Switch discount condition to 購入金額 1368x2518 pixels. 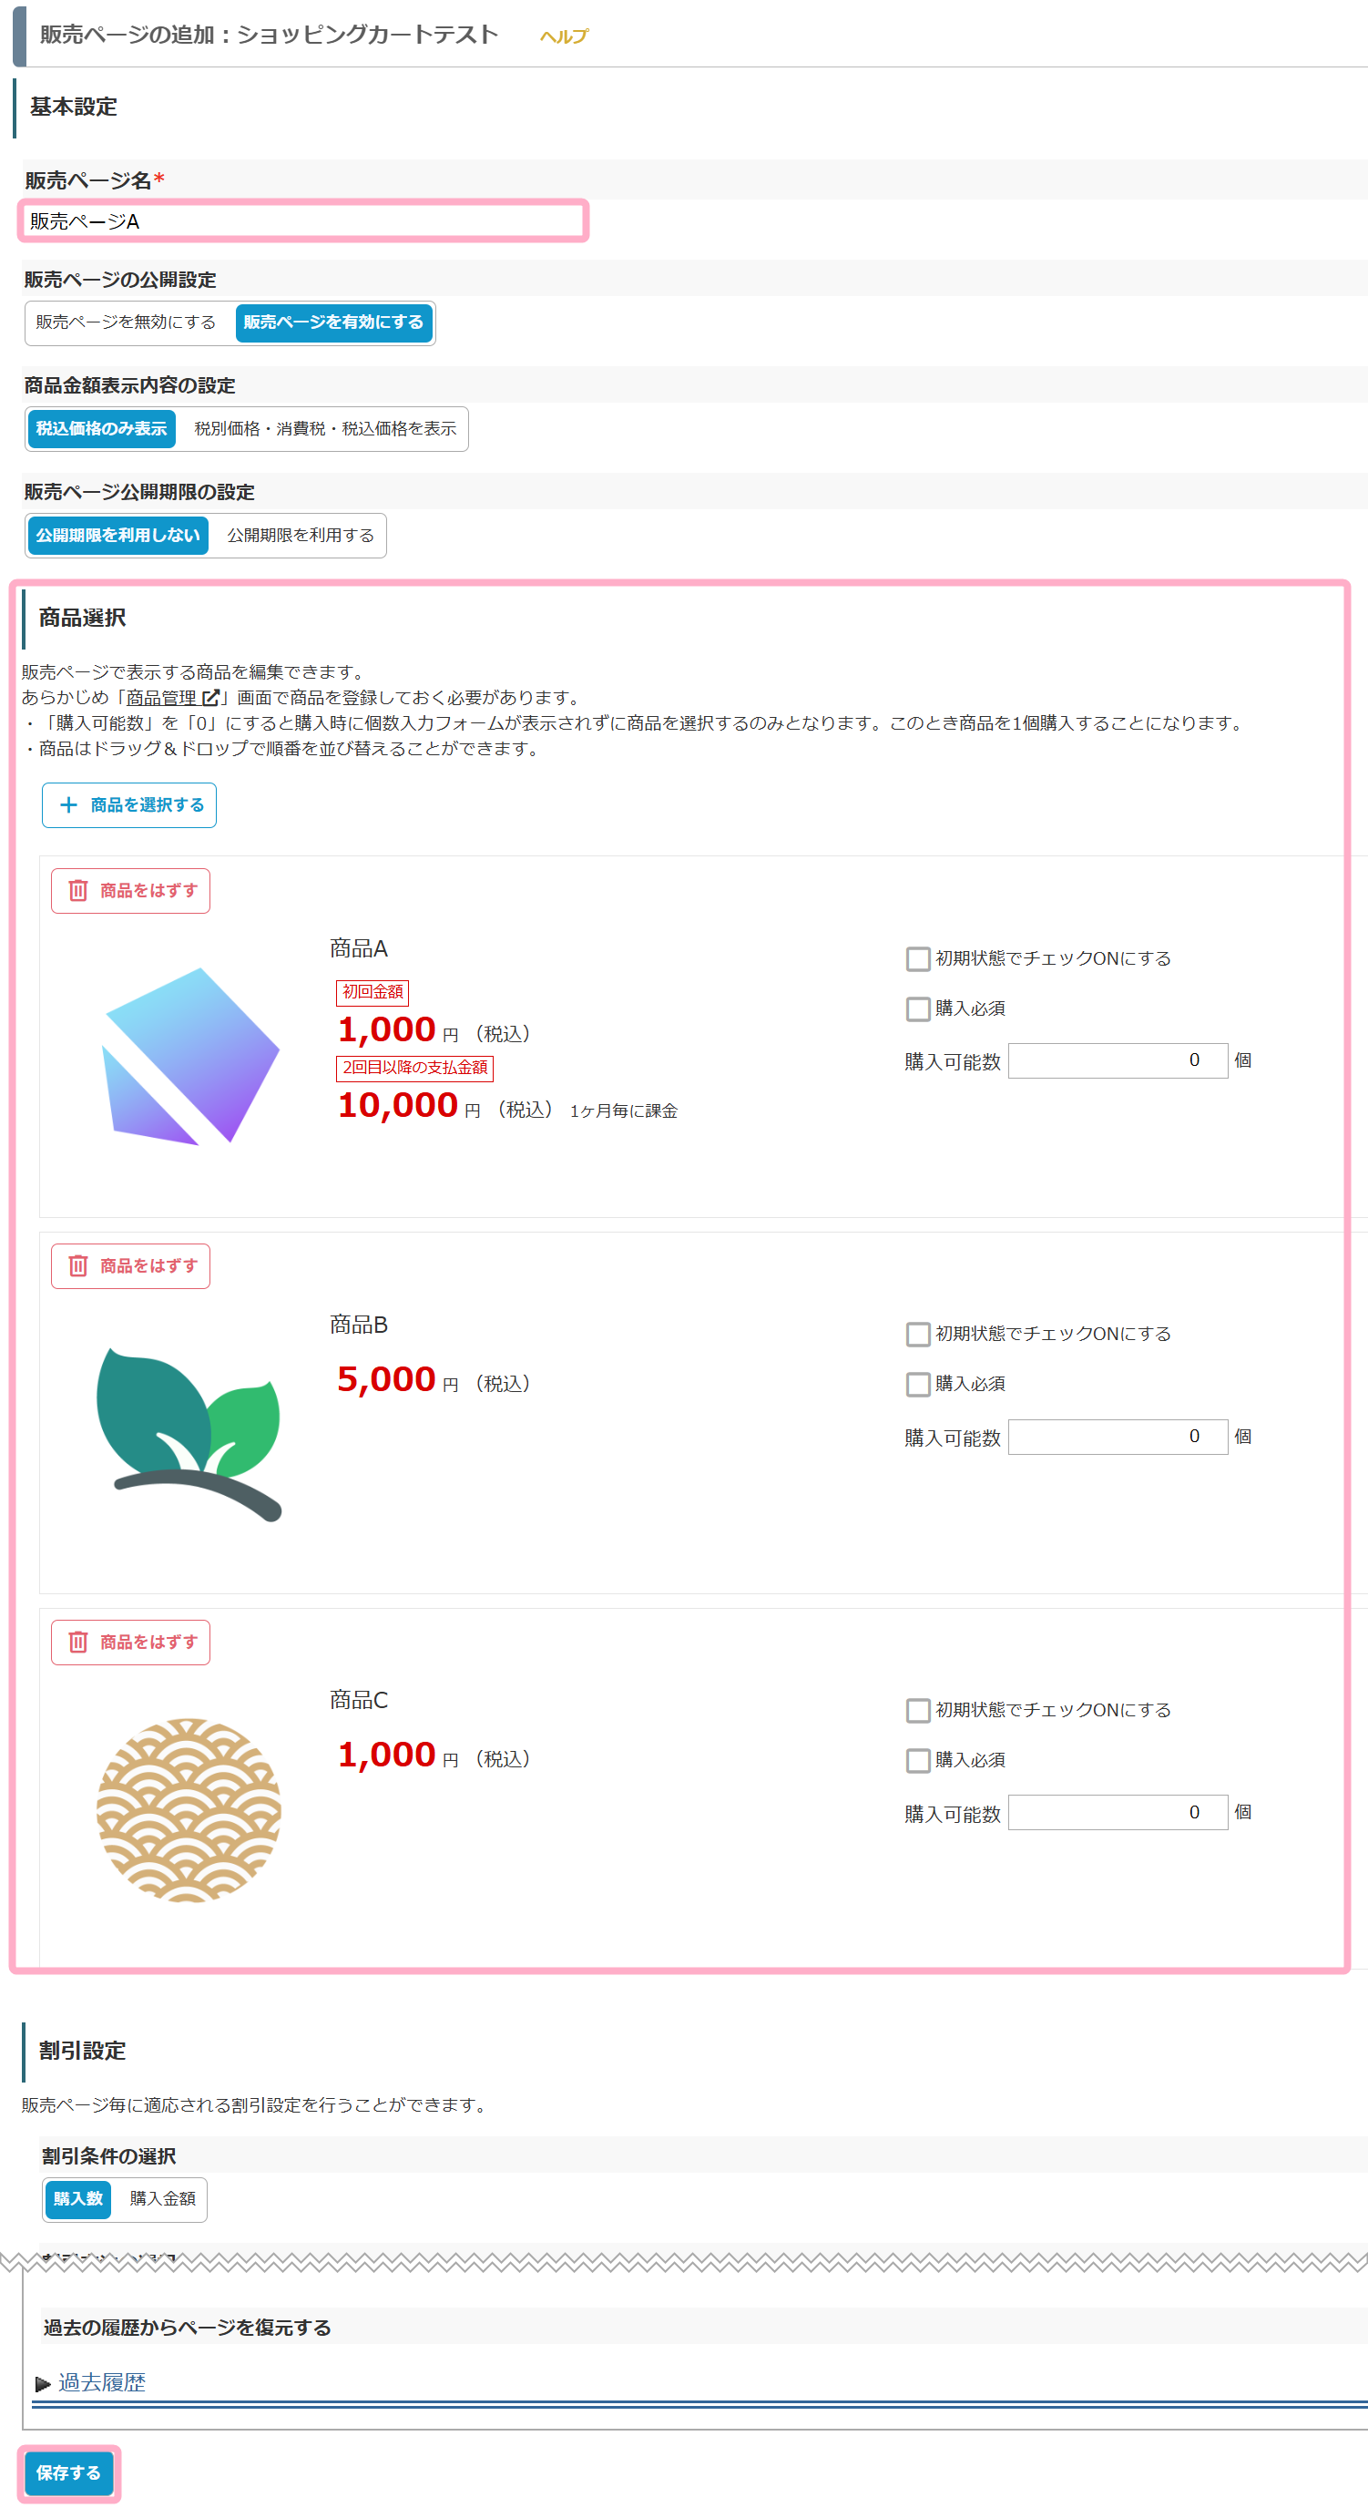(162, 2198)
